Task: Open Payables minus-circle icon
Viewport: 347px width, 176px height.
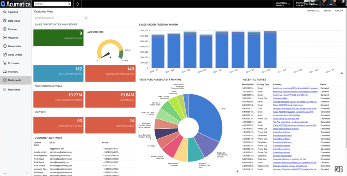Action: [x=5, y=38]
